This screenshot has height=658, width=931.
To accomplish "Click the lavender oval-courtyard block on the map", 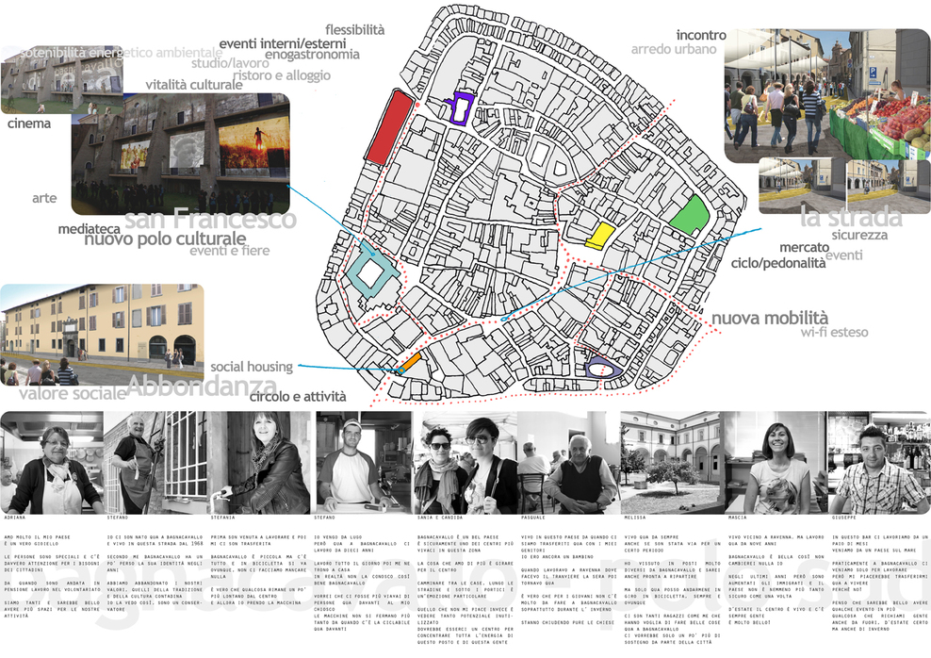I will click(x=603, y=369).
